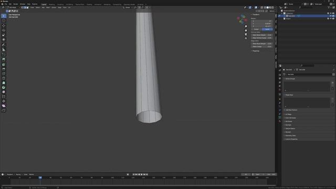
Task: Open the Output properties tab
Action: coord(280,79)
